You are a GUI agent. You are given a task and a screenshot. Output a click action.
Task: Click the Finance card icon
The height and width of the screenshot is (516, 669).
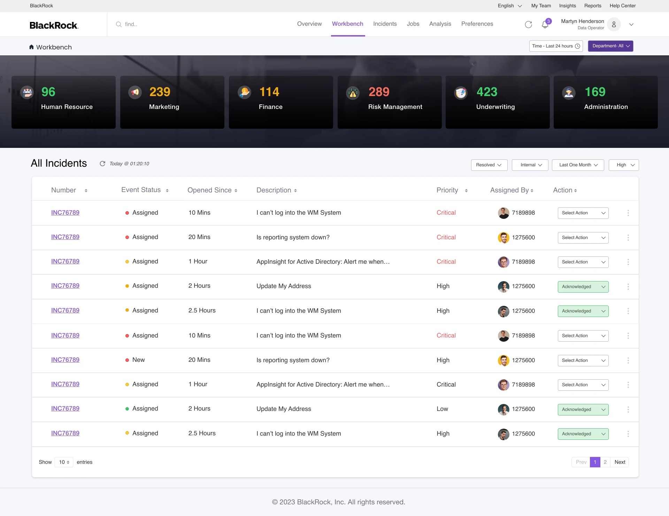point(245,92)
